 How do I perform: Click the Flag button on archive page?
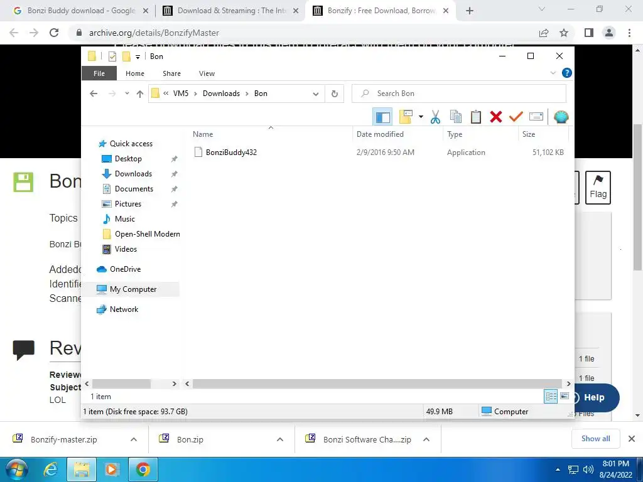point(598,188)
